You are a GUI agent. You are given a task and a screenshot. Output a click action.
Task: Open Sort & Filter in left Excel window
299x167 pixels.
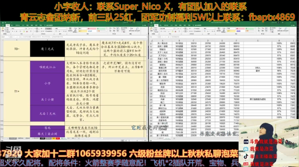point(132,30)
